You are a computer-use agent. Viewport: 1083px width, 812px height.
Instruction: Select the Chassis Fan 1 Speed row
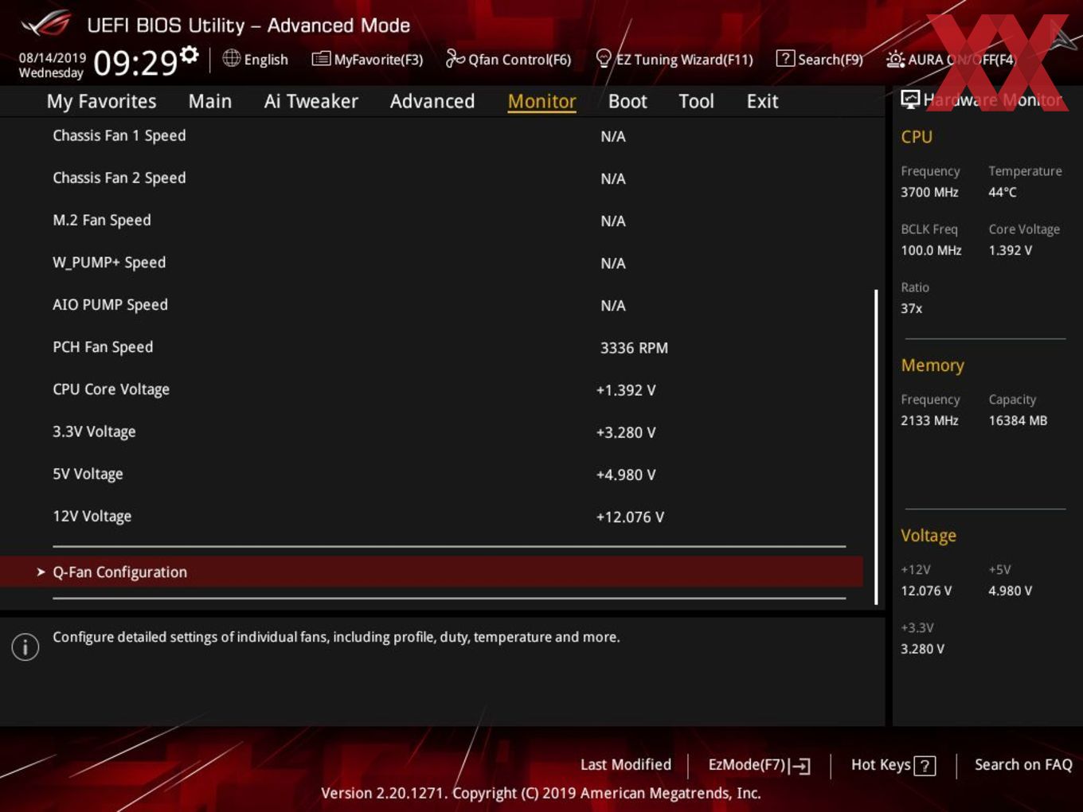point(431,136)
